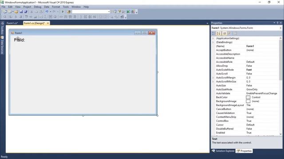Open the Tools menu
Image resolution: width=284 pixels, height=159 pixels.
coord(66,7)
